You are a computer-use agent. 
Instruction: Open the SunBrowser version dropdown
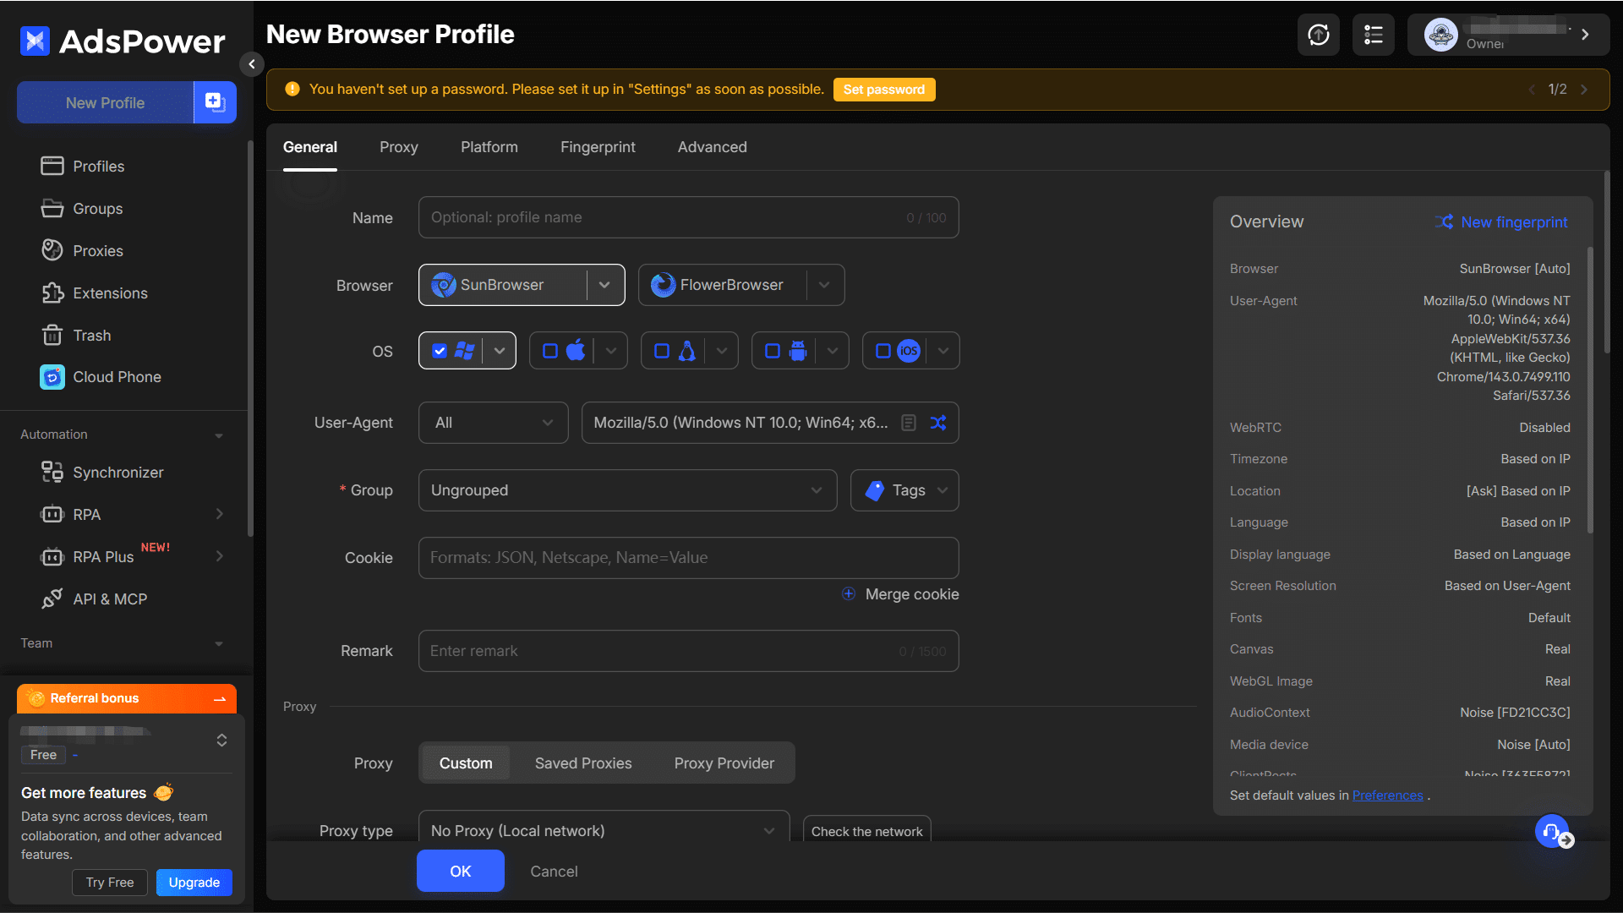(x=604, y=285)
